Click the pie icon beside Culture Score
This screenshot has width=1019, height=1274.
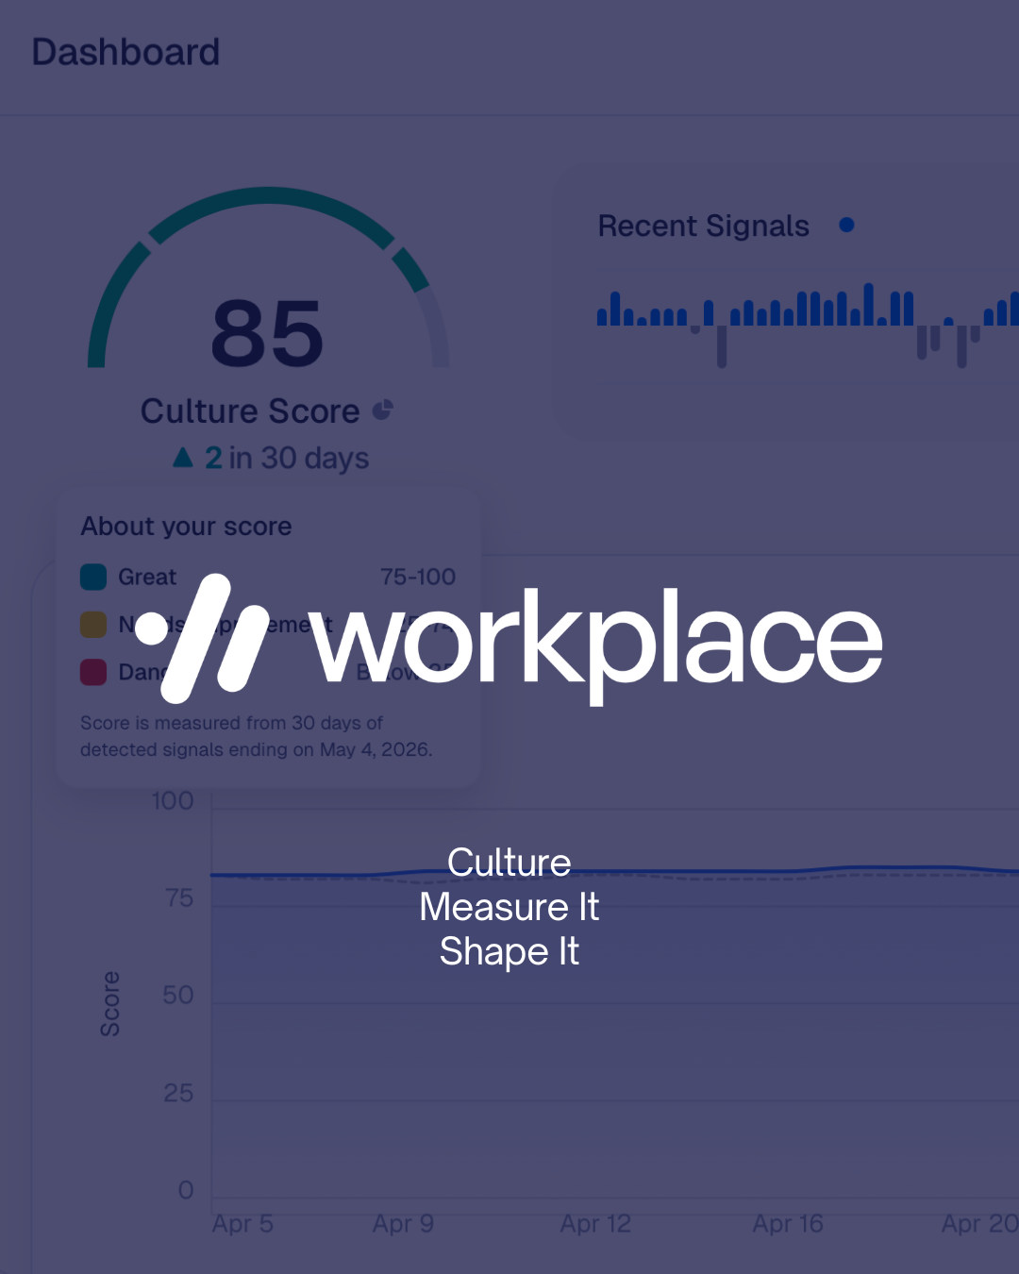[x=382, y=411]
